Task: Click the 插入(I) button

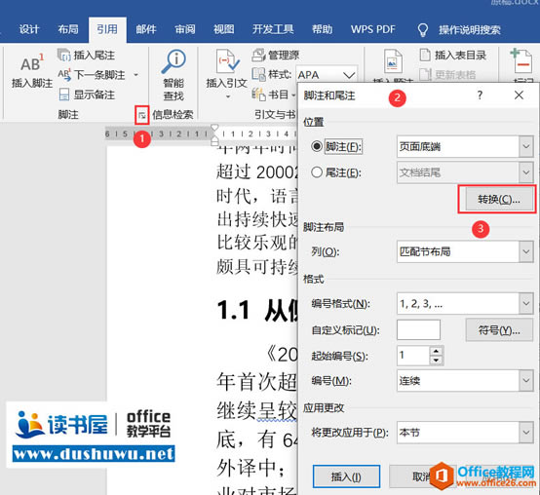Action: point(346,476)
